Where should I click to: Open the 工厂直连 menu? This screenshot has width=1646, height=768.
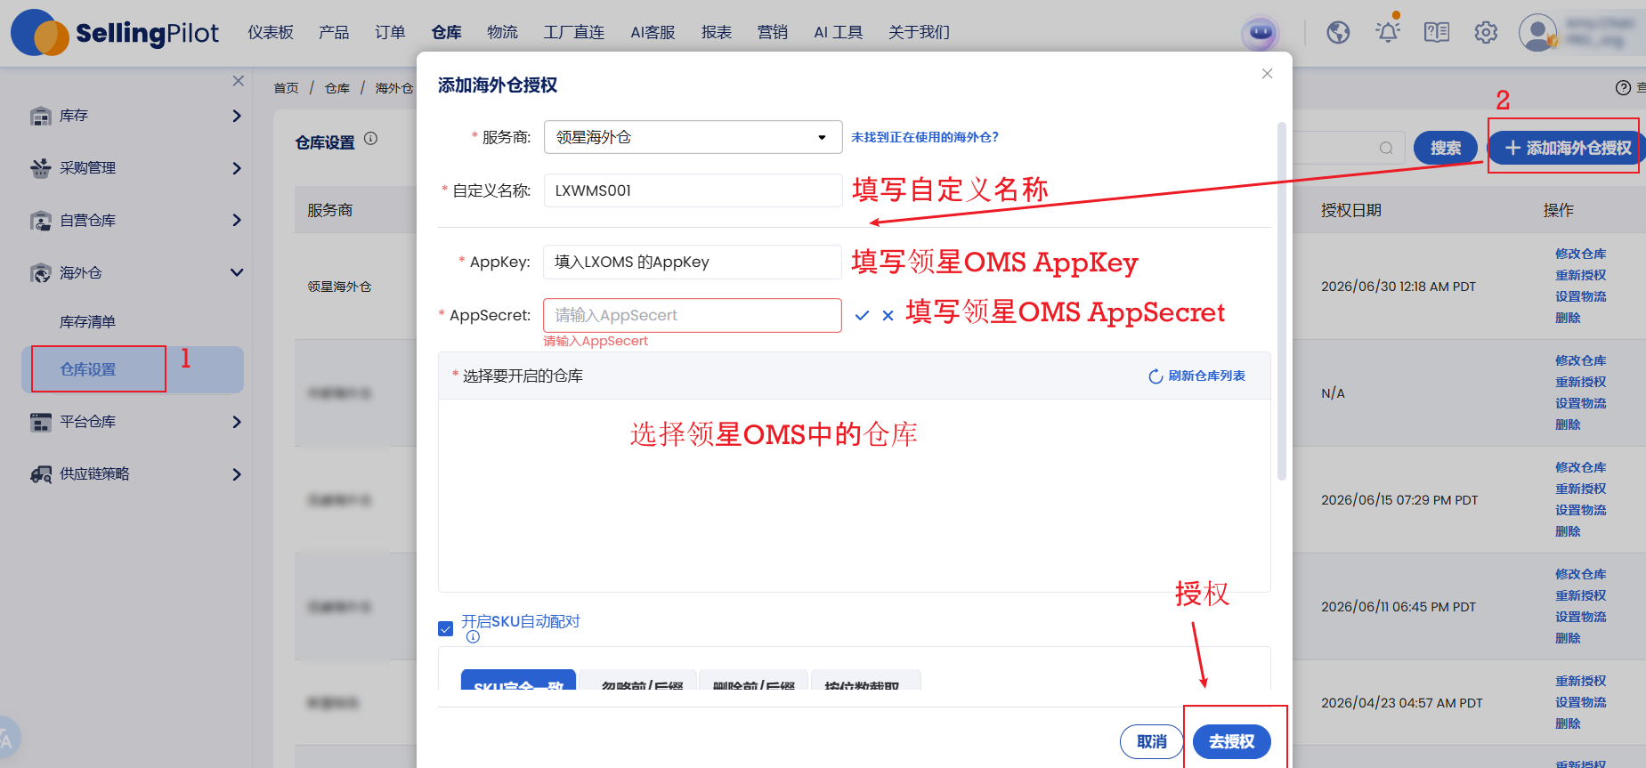574,33
